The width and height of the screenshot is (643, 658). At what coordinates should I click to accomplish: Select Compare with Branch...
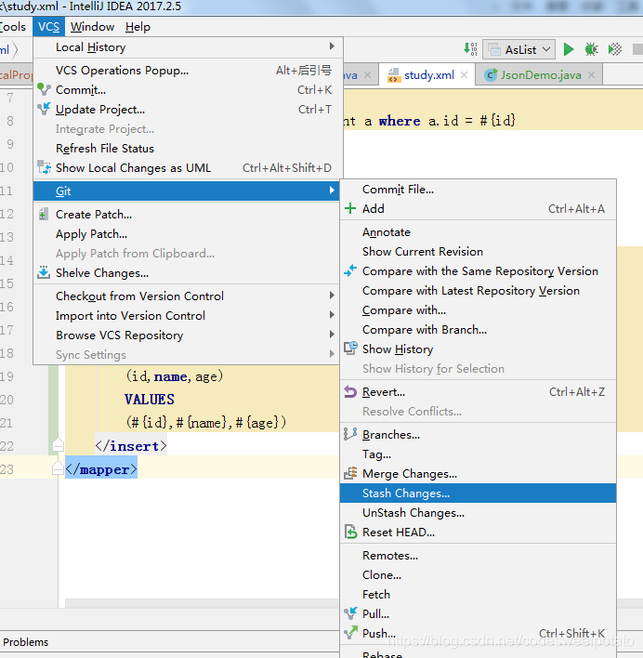(479, 329)
